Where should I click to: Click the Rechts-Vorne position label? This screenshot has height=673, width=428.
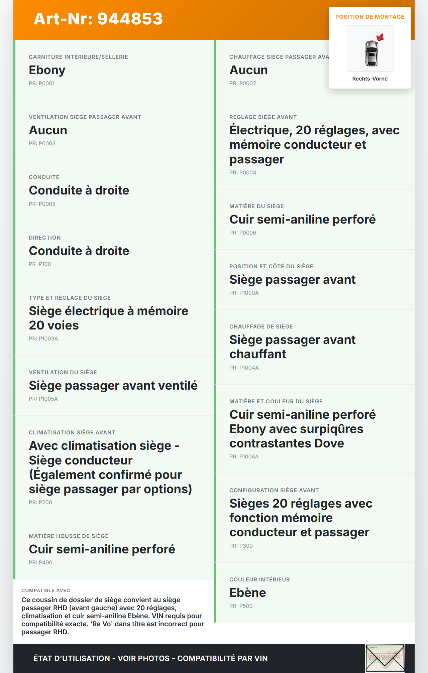(x=369, y=79)
